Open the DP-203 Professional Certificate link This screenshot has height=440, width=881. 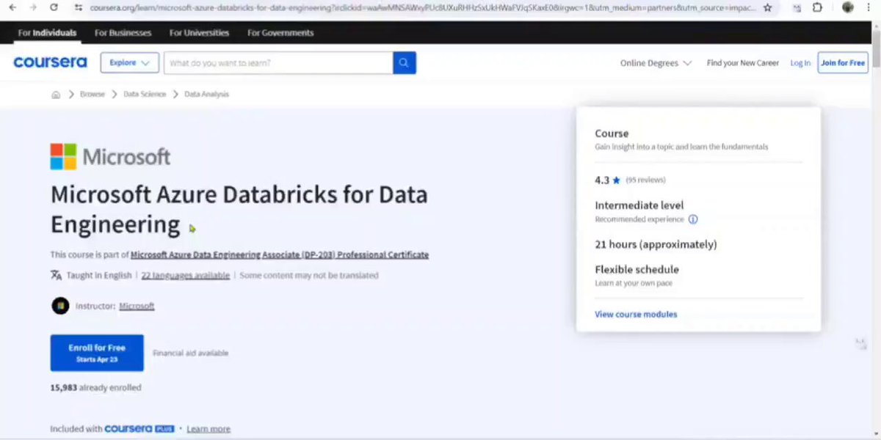coord(280,255)
